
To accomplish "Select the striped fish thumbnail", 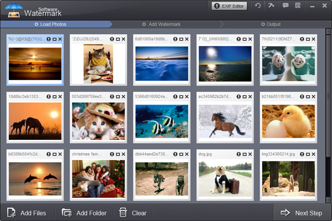I will pos(162,122).
